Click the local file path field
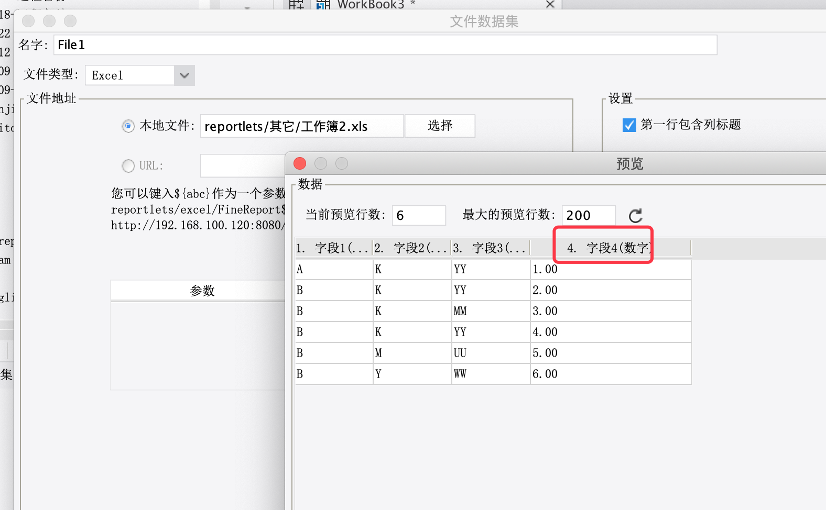 302,126
